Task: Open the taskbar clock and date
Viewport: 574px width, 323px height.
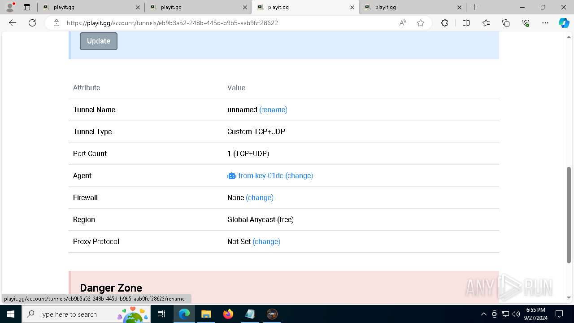Action: [x=536, y=314]
